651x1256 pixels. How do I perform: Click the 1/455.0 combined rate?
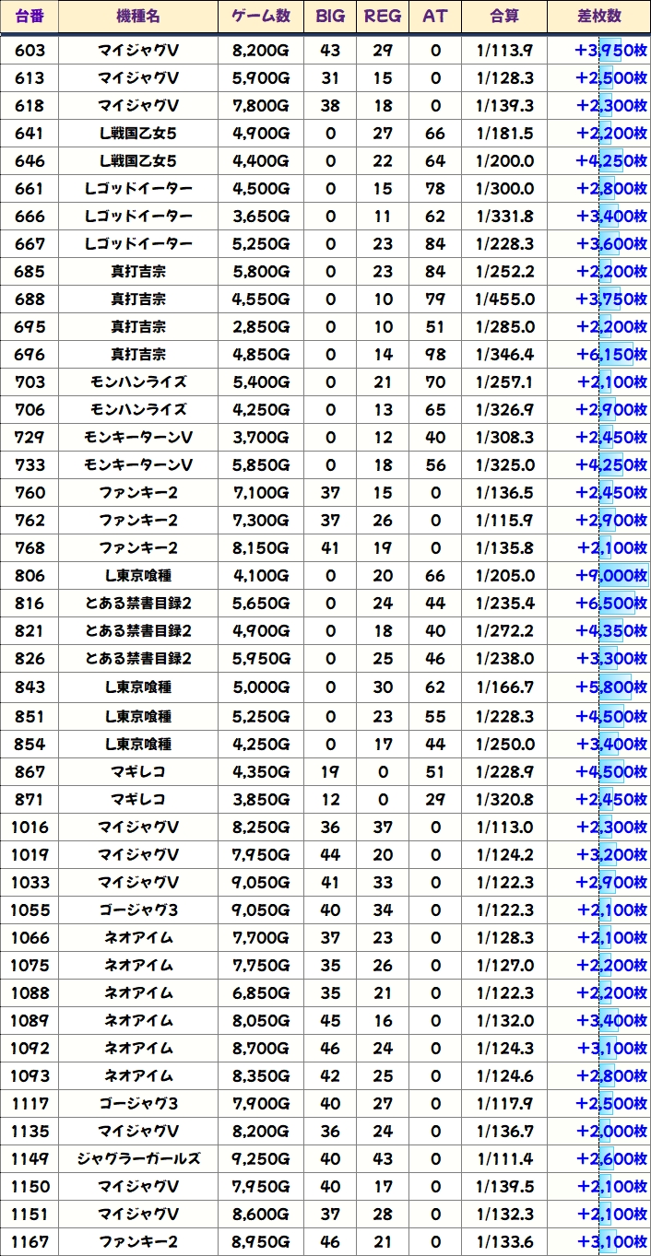coord(504,299)
